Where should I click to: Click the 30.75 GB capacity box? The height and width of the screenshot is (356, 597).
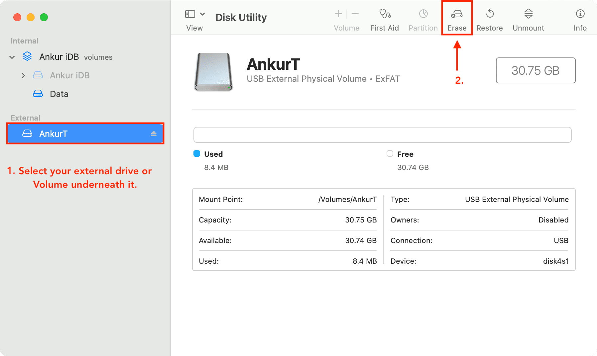(536, 70)
